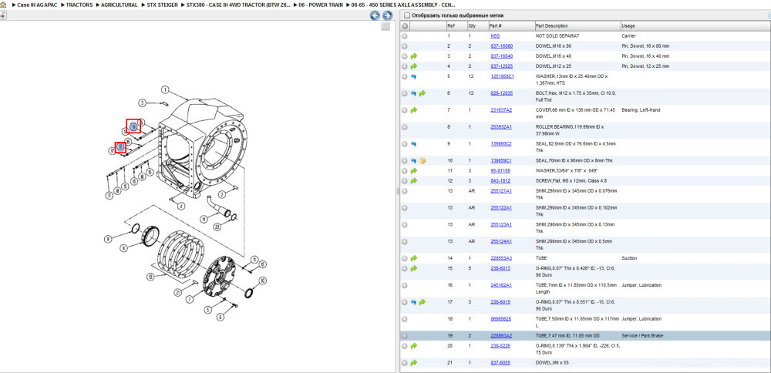Click callout 21 near the cover plate
The width and height of the screenshot is (771, 373).
coord(178,294)
